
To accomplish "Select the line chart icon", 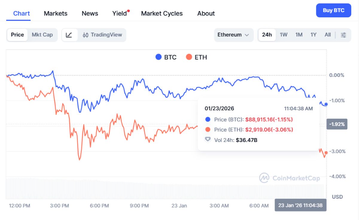I will point(69,35).
